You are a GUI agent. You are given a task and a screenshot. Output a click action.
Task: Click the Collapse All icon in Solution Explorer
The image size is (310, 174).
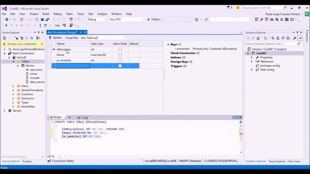pyautogui.click(x=283, y=38)
